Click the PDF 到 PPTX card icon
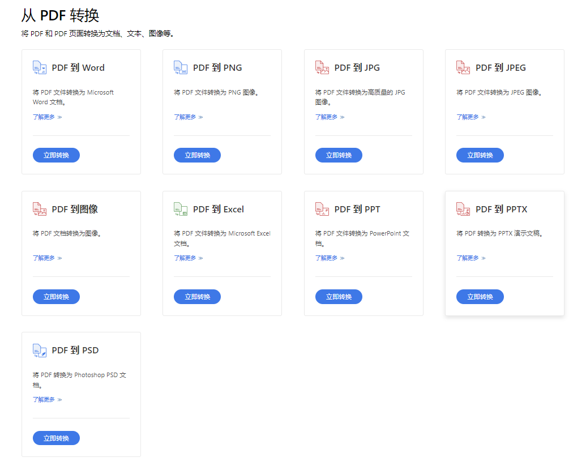The width and height of the screenshot is (586, 470). point(463,209)
